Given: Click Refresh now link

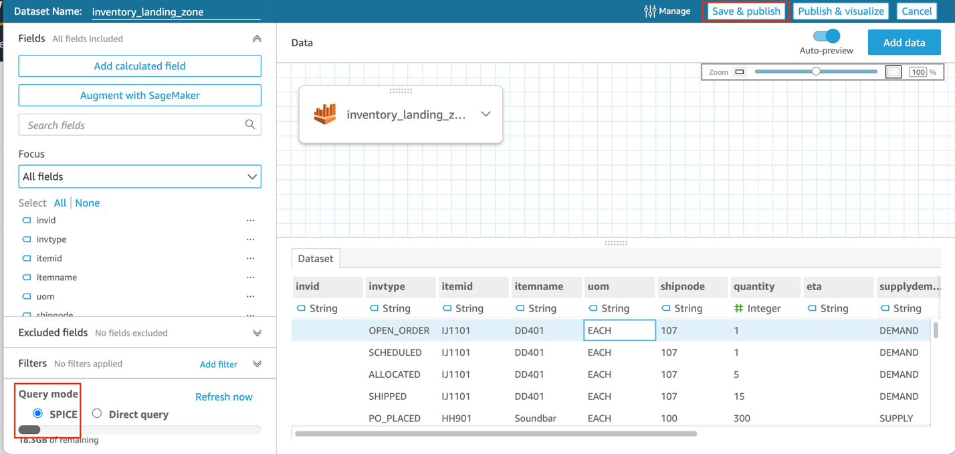Looking at the screenshot, I should pyautogui.click(x=224, y=397).
